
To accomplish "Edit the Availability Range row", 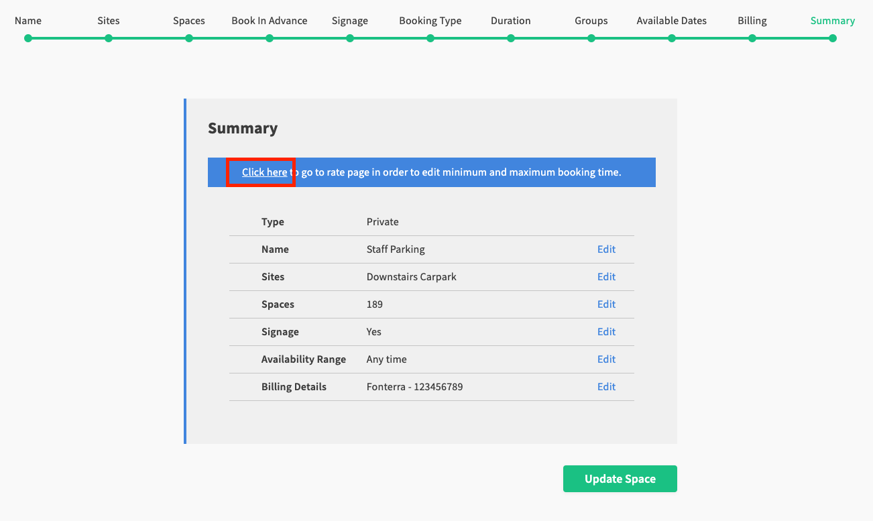I will pos(606,359).
